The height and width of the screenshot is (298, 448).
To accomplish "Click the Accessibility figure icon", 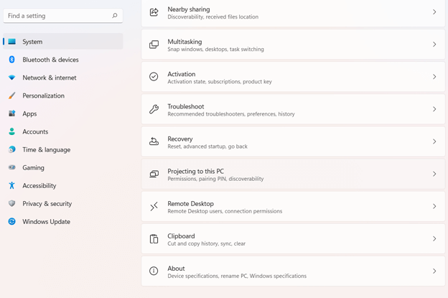I will 11,185.
